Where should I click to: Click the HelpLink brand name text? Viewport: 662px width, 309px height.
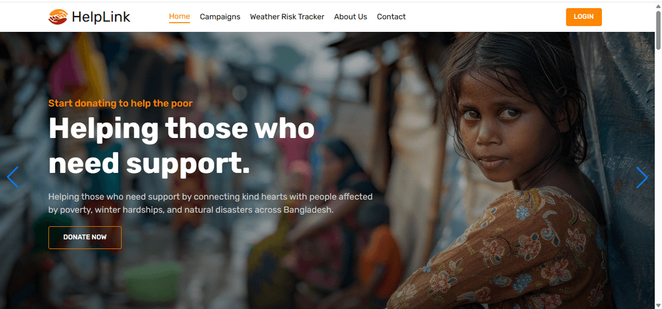click(x=101, y=17)
